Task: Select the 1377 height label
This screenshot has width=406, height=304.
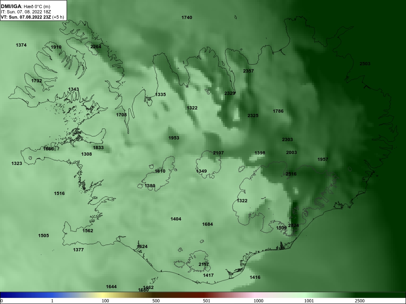Action: [78, 250]
